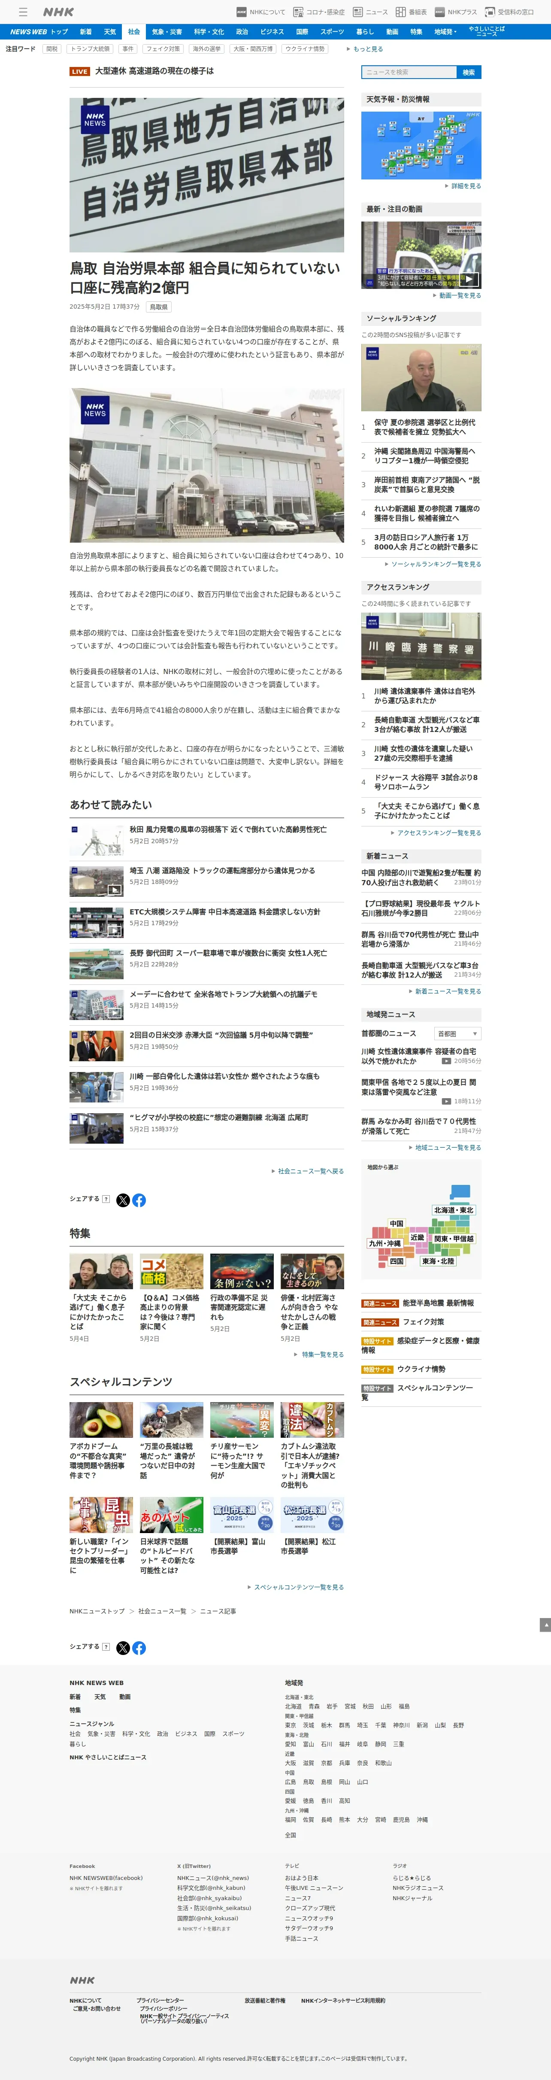Click 社会ニュース一覧 breadcrumb

162,1611
